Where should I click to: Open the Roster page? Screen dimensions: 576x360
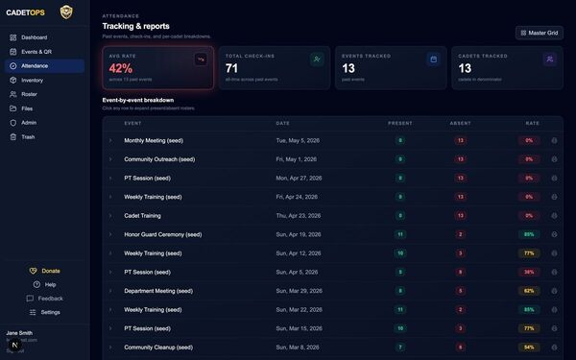(44, 94)
